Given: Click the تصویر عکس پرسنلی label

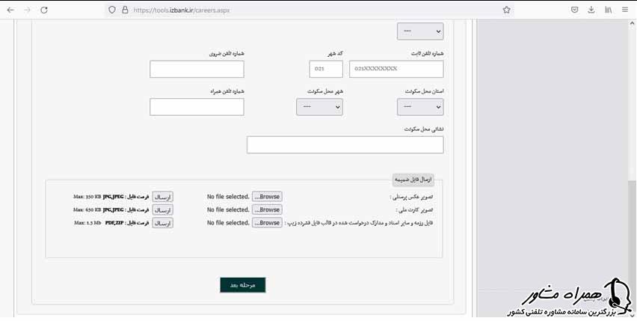Looking at the screenshot, I should pos(411,197).
